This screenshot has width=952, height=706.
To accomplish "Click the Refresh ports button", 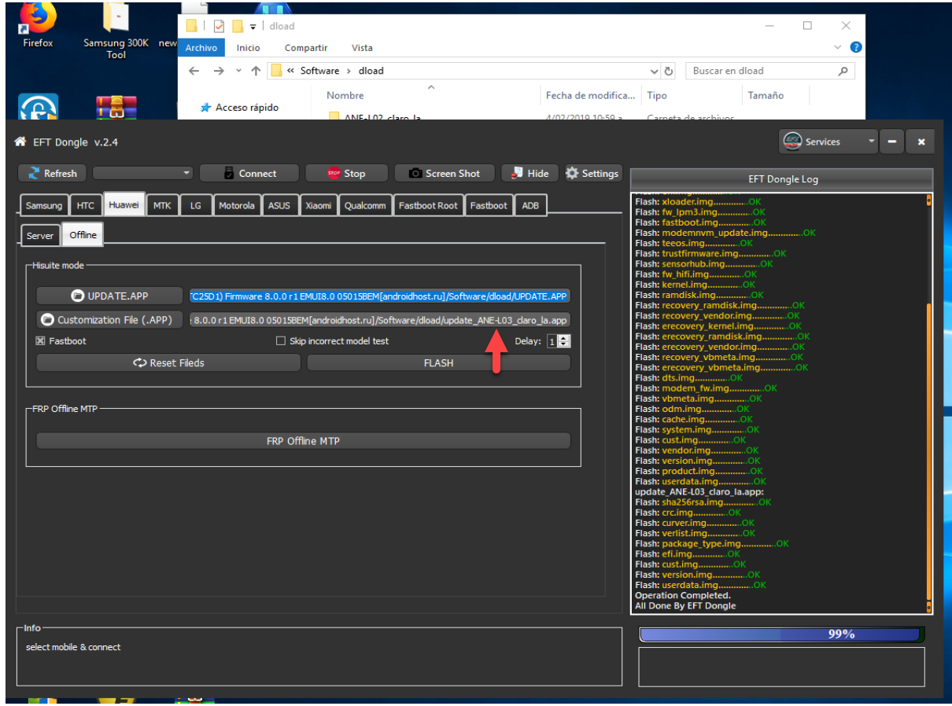I will pos(54,173).
